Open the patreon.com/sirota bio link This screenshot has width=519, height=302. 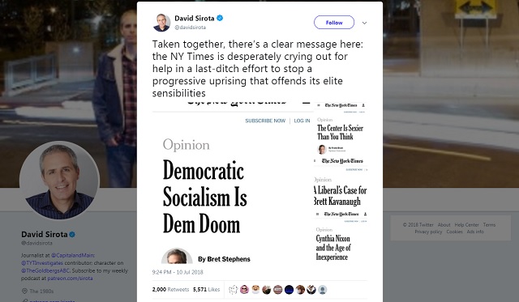click(70, 279)
